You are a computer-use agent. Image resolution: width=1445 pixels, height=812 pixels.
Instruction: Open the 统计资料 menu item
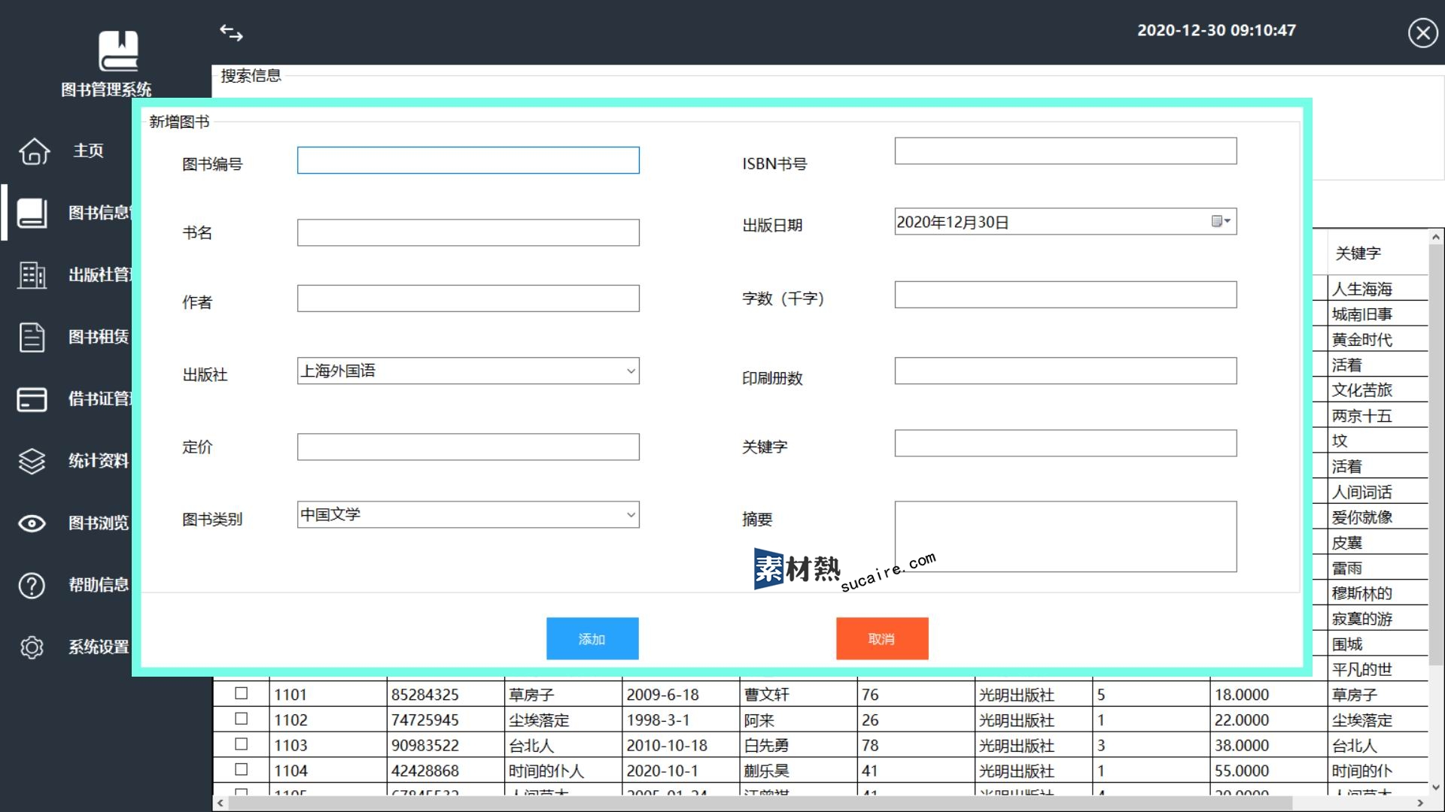tap(99, 461)
